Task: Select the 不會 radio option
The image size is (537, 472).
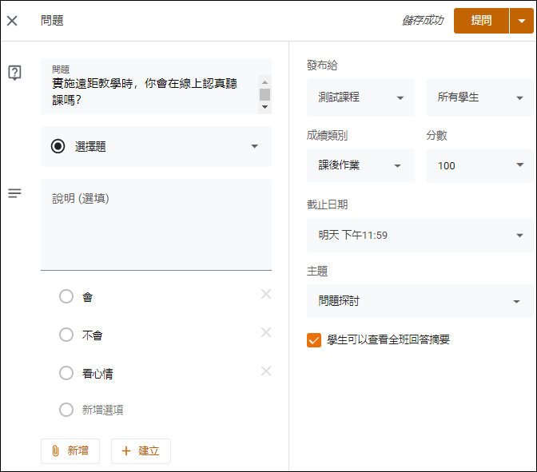Action: 66,335
